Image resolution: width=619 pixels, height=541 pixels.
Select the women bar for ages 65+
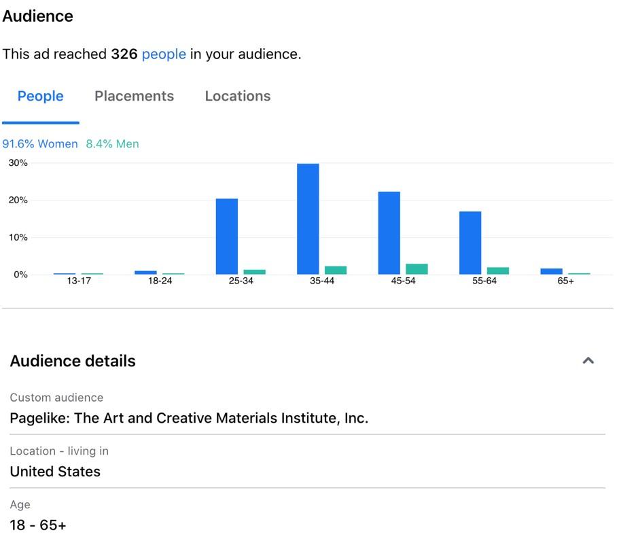point(552,271)
